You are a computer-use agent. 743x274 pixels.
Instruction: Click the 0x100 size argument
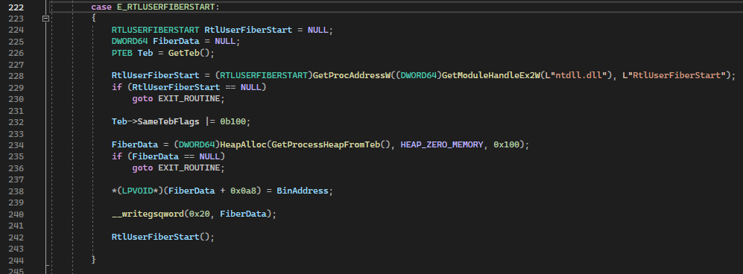[506, 144]
